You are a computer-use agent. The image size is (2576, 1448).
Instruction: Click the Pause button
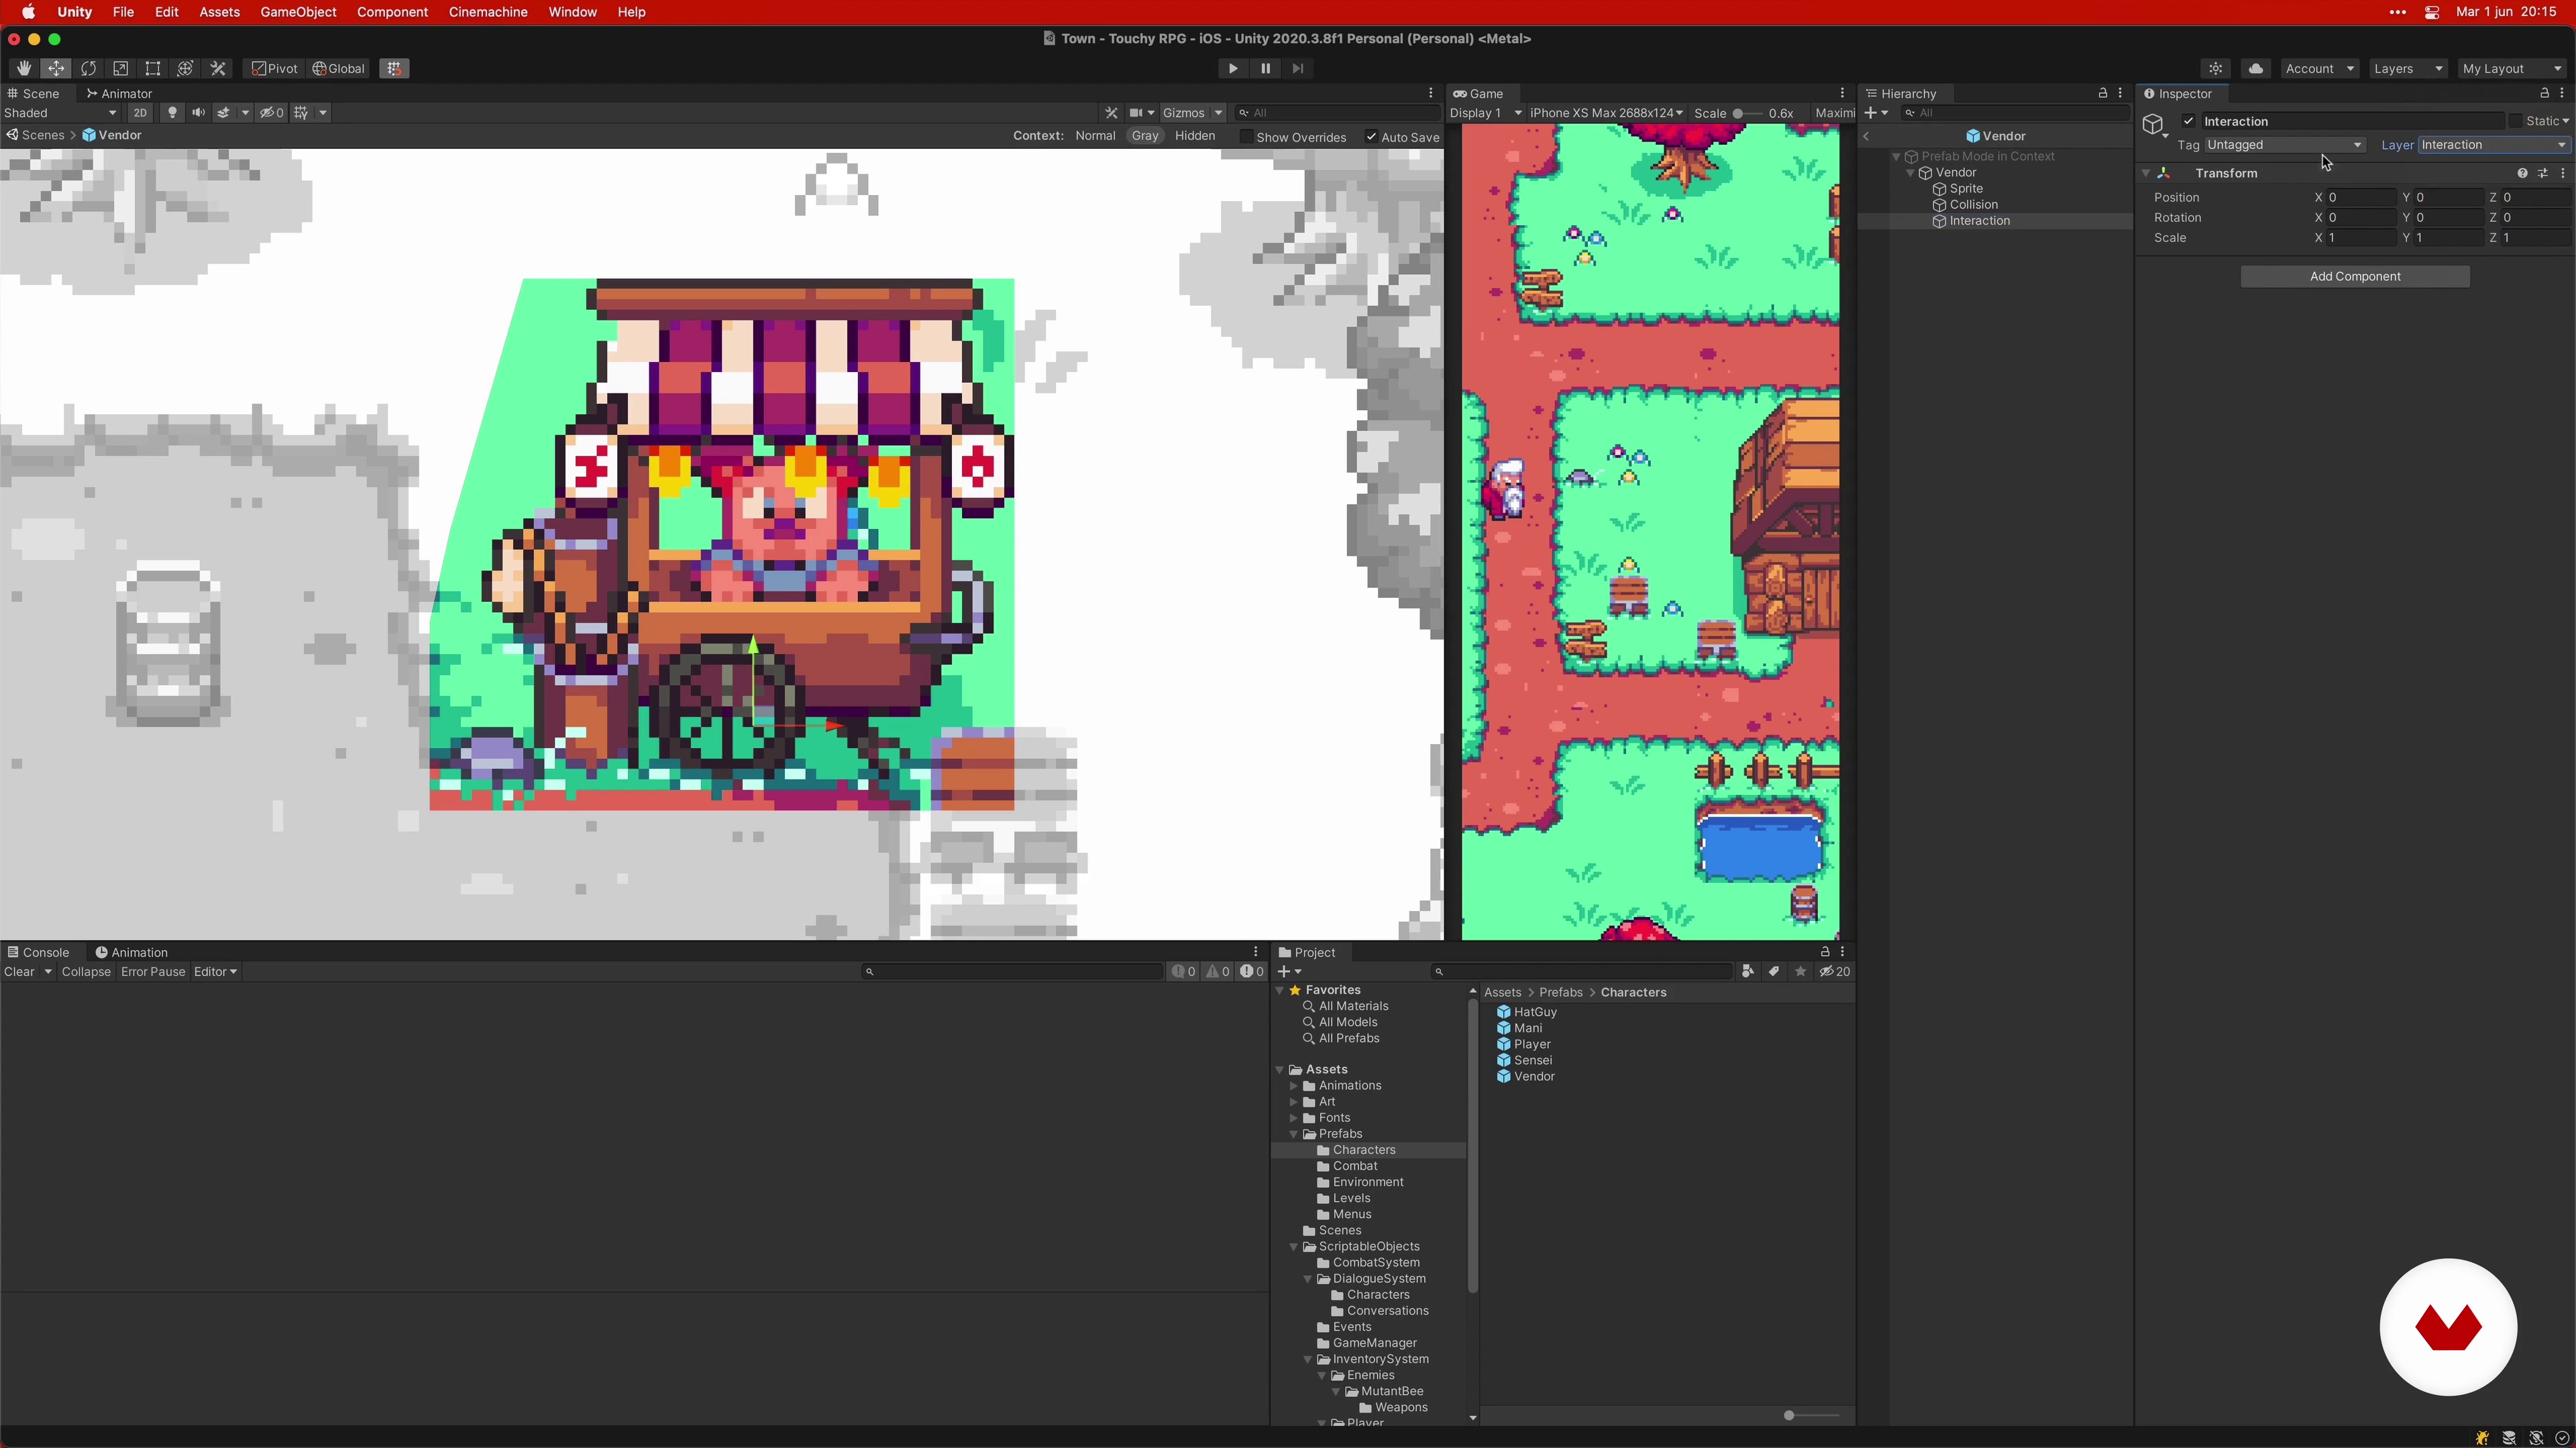point(1265,69)
